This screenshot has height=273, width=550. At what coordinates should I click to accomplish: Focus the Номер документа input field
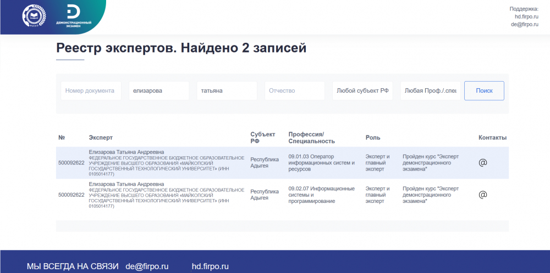tap(91, 91)
